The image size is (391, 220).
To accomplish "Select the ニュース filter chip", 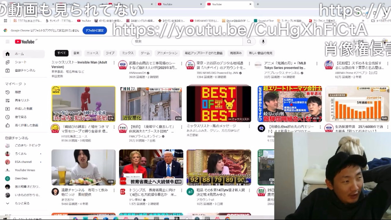I will [92, 53].
